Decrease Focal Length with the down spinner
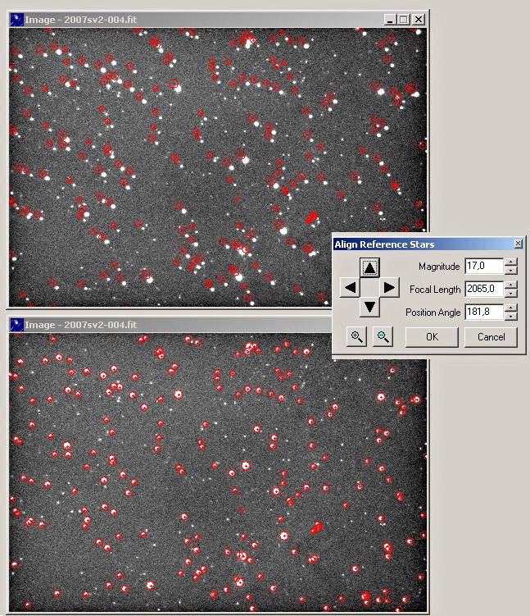This screenshot has width=530, height=616. [x=511, y=293]
